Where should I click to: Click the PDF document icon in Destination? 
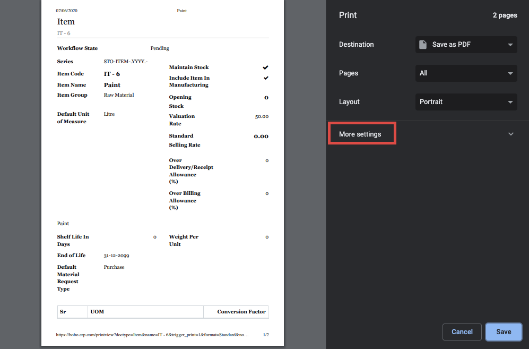coord(423,45)
